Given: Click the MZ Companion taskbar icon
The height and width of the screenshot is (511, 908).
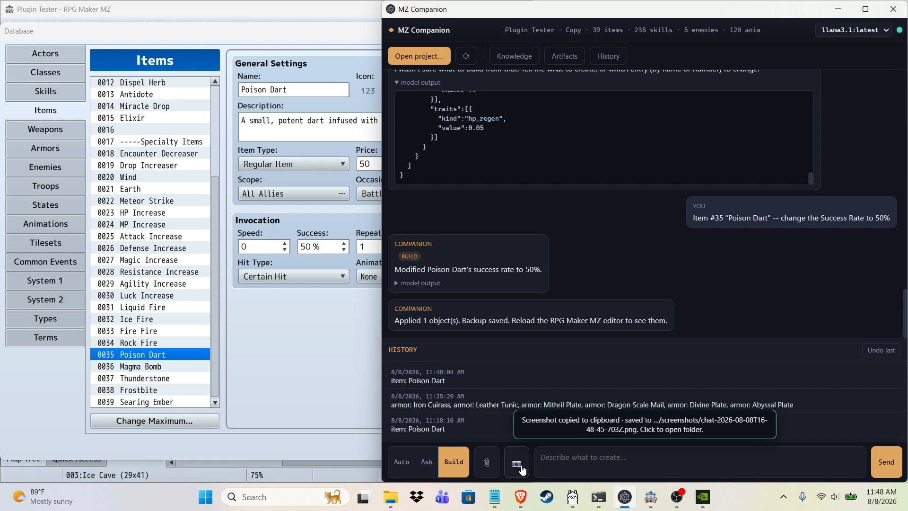Looking at the screenshot, I should coord(625,497).
